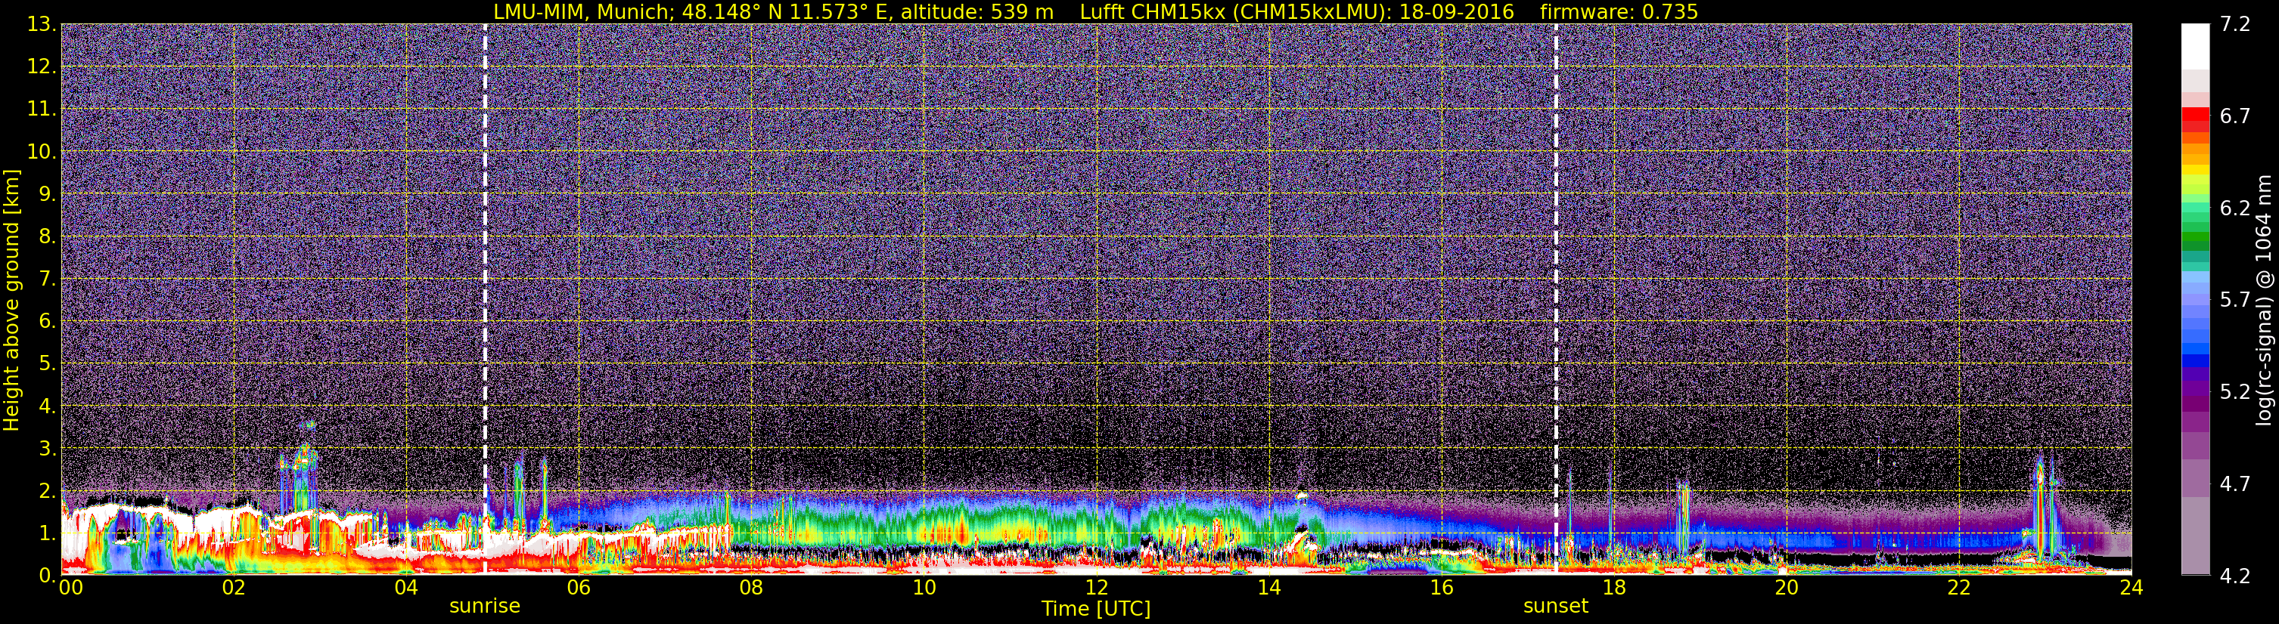Click the time tick label '20'
The image size is (2279, 624).
coord(1787,588)
